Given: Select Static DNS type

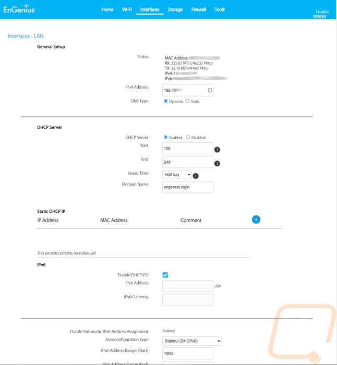Looking at the screenshot, I should (188, 101).
